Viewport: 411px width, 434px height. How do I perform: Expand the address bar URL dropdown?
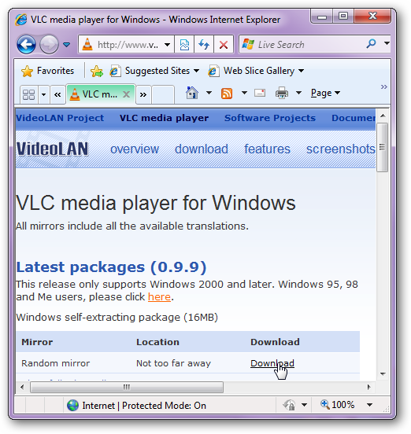(x=167, y=44)
